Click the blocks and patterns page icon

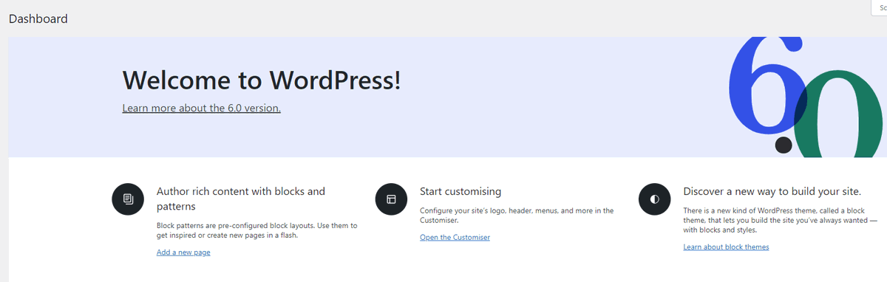coord(128,199)
